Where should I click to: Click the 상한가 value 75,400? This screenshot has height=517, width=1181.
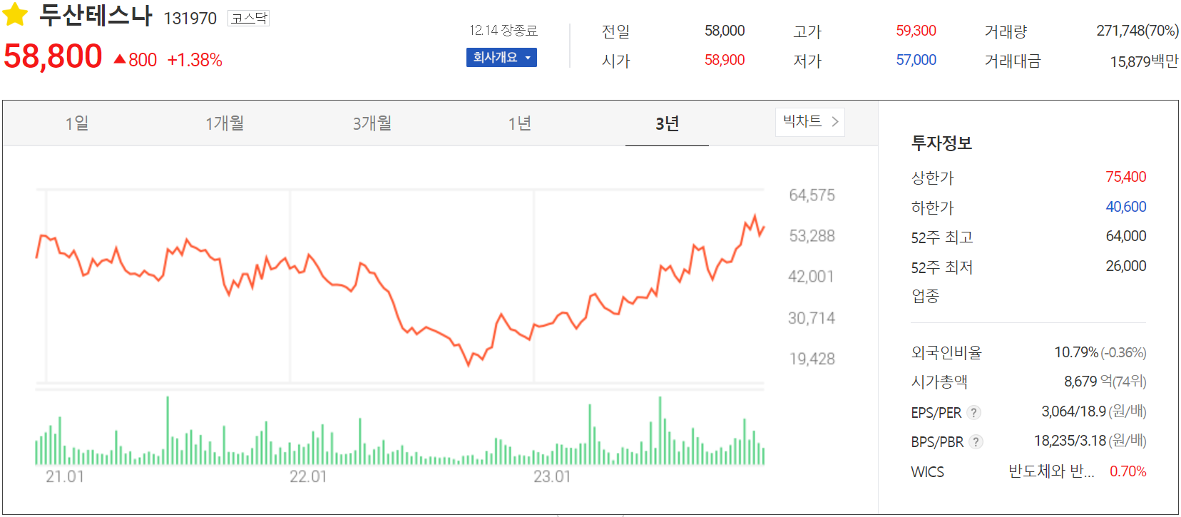(1126, 177)
